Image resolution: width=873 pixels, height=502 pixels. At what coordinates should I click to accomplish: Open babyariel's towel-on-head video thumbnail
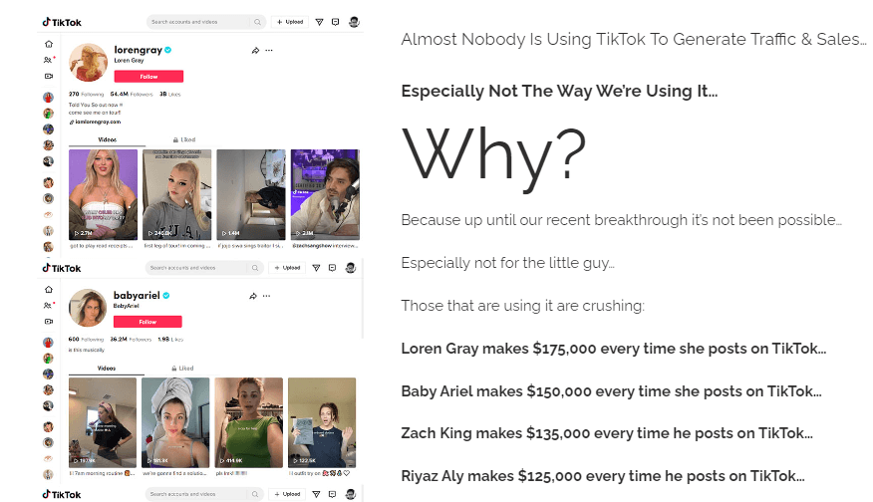176,421
